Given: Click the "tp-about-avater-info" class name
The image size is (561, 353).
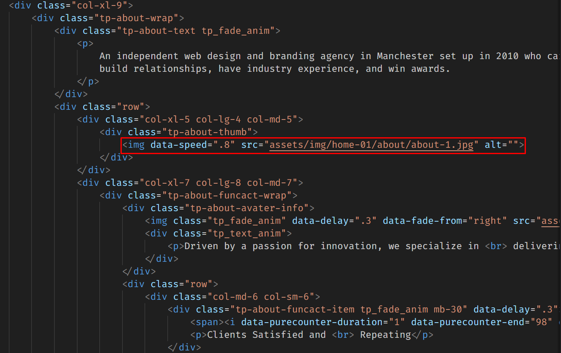Looking at the screenshot, I should click(x=246, y=208).
